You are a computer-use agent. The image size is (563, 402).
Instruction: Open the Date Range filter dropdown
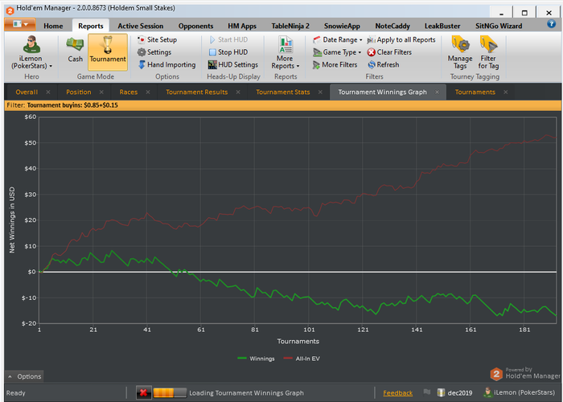(338, 40)
